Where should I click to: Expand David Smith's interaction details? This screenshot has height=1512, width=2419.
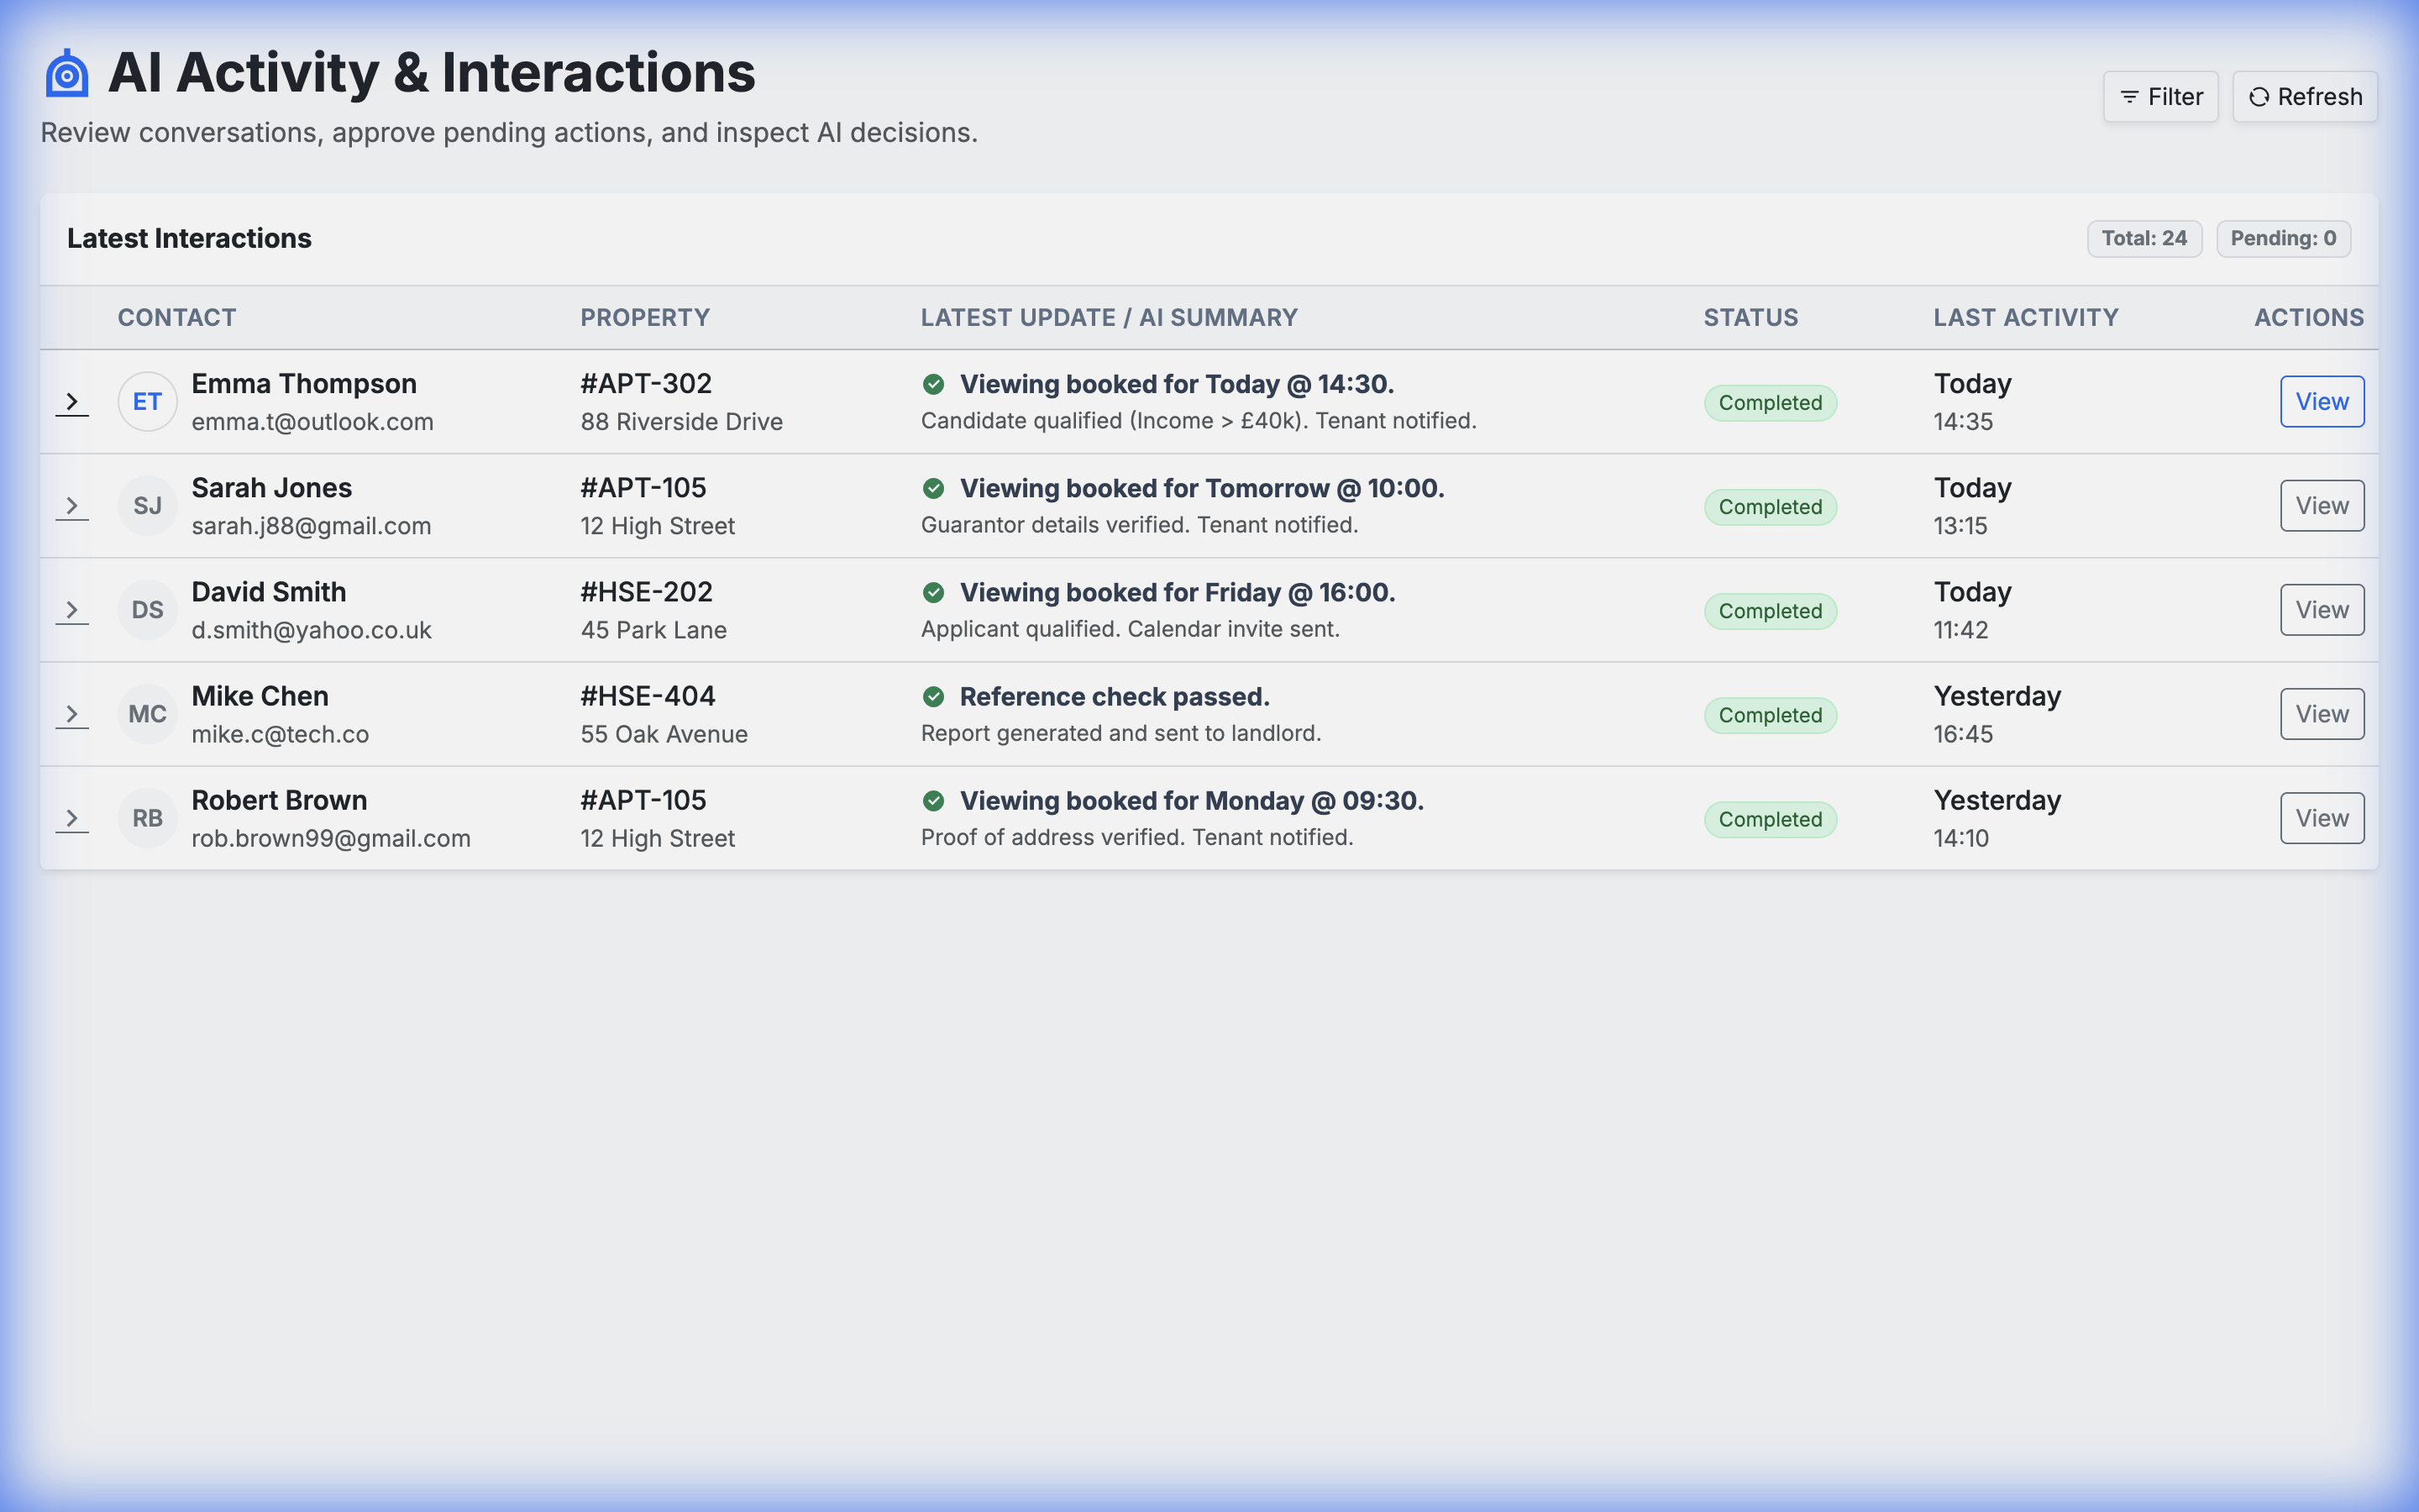[x=72, y=609]
